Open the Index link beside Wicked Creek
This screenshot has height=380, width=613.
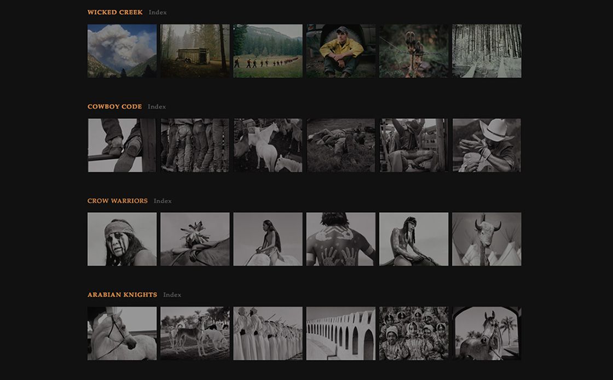(158, 12)
